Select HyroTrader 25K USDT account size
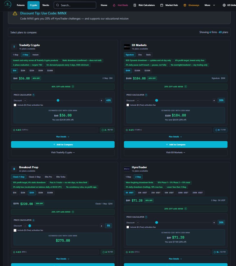This screenshot has width=236, height=266. pos(156,193)
